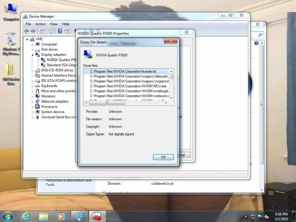The width and height of the screenshot is (296, 222).
Task: Select the System devices tree item
Action: 53,112
